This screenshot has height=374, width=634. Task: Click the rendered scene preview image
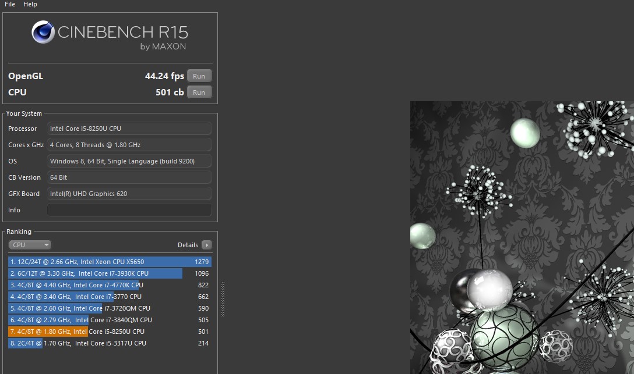[x=522, y=237]
